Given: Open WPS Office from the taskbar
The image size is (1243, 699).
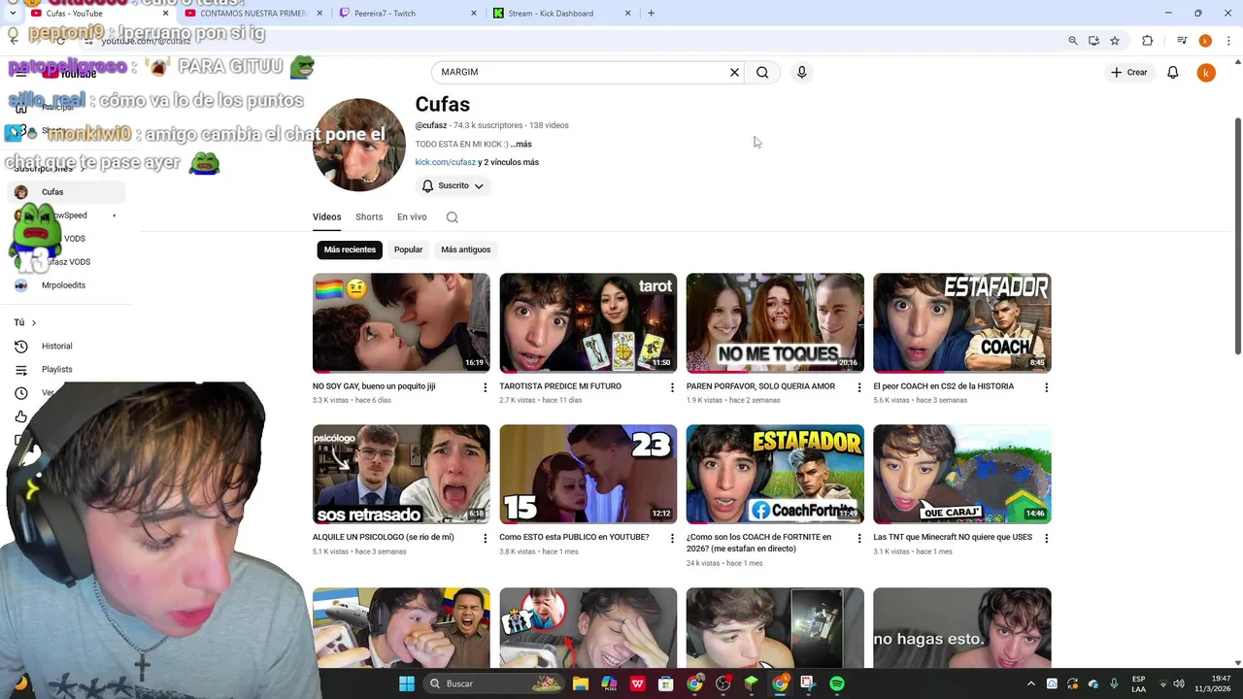Looking at the screenshot, I should 638,683.
